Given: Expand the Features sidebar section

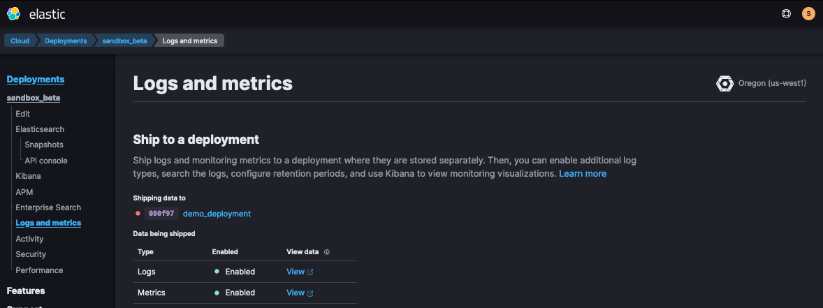Looking at the screenshot, I should 26,291.
